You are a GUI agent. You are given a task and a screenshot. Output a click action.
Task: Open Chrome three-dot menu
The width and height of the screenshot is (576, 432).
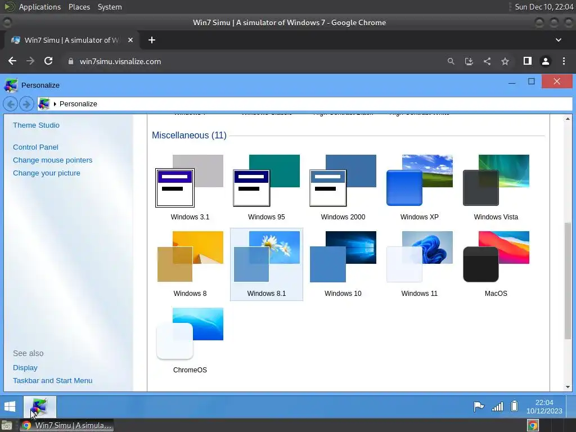(564, 61)
